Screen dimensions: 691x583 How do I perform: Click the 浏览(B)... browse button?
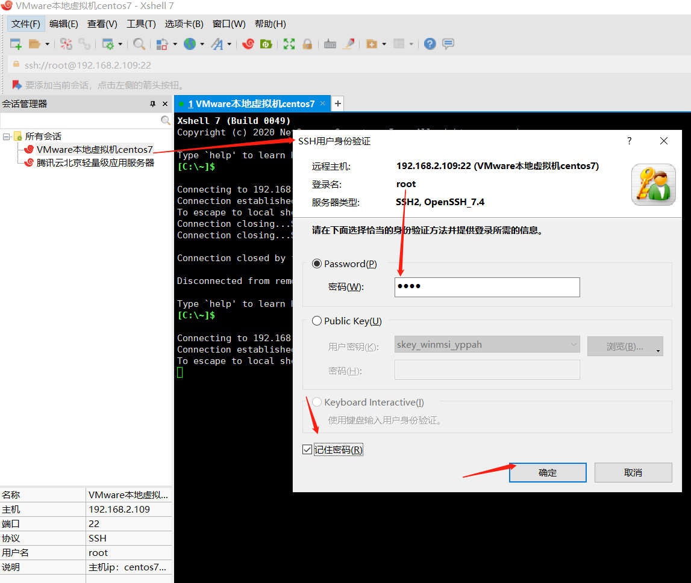click(625, 347)
